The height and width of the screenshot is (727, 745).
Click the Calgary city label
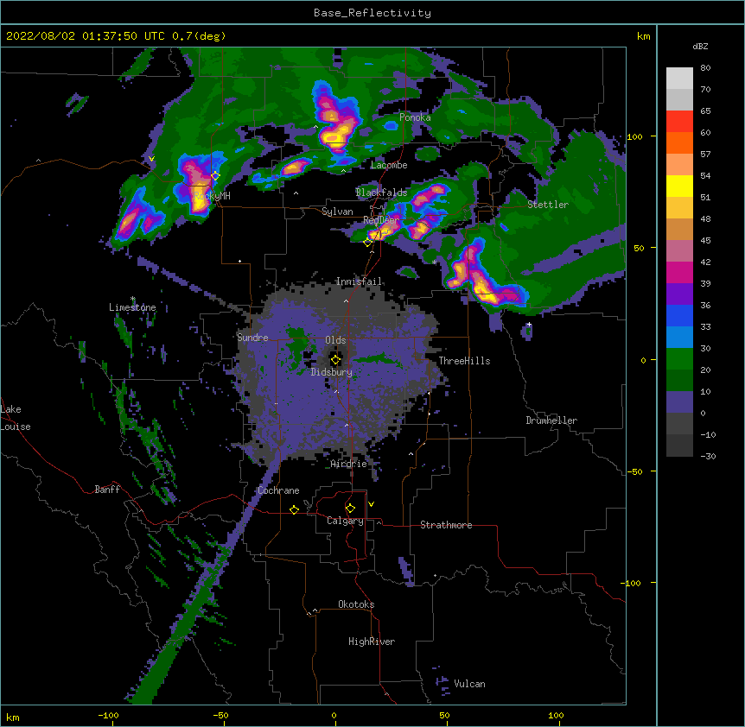tap(345, 521)
